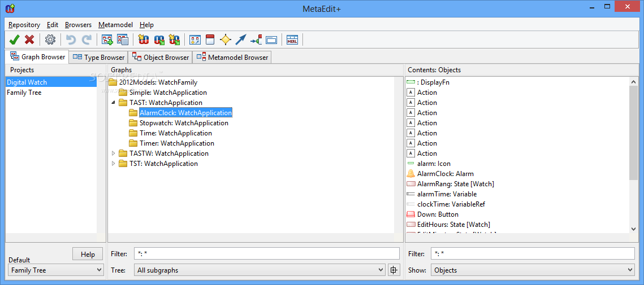Screen dimensions: 644x285
Task: Select Simple: WatchApplication graph
Action: tap(167, 93)
